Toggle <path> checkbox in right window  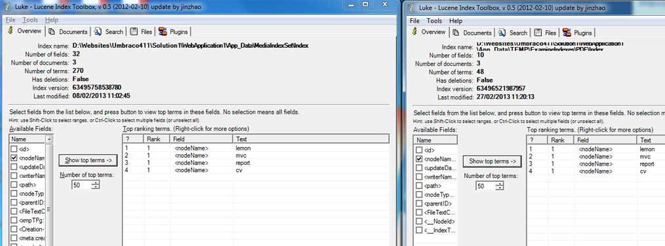click(x=419, y=186)
